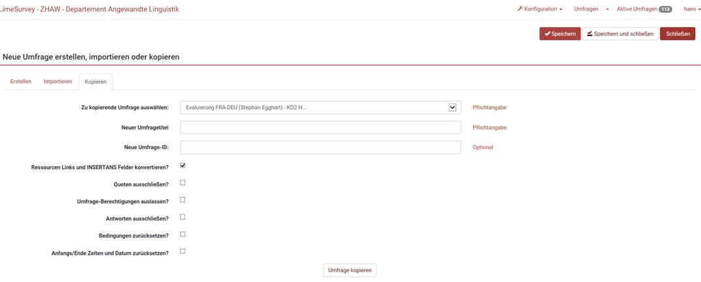Screen dimensions: 701x282
Task: Open the Konfiguration menu
Action: [539, 9]
